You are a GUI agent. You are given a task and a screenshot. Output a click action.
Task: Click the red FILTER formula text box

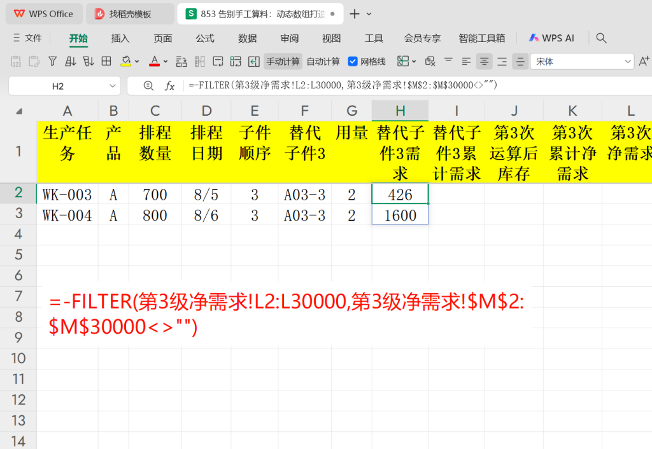286,314
